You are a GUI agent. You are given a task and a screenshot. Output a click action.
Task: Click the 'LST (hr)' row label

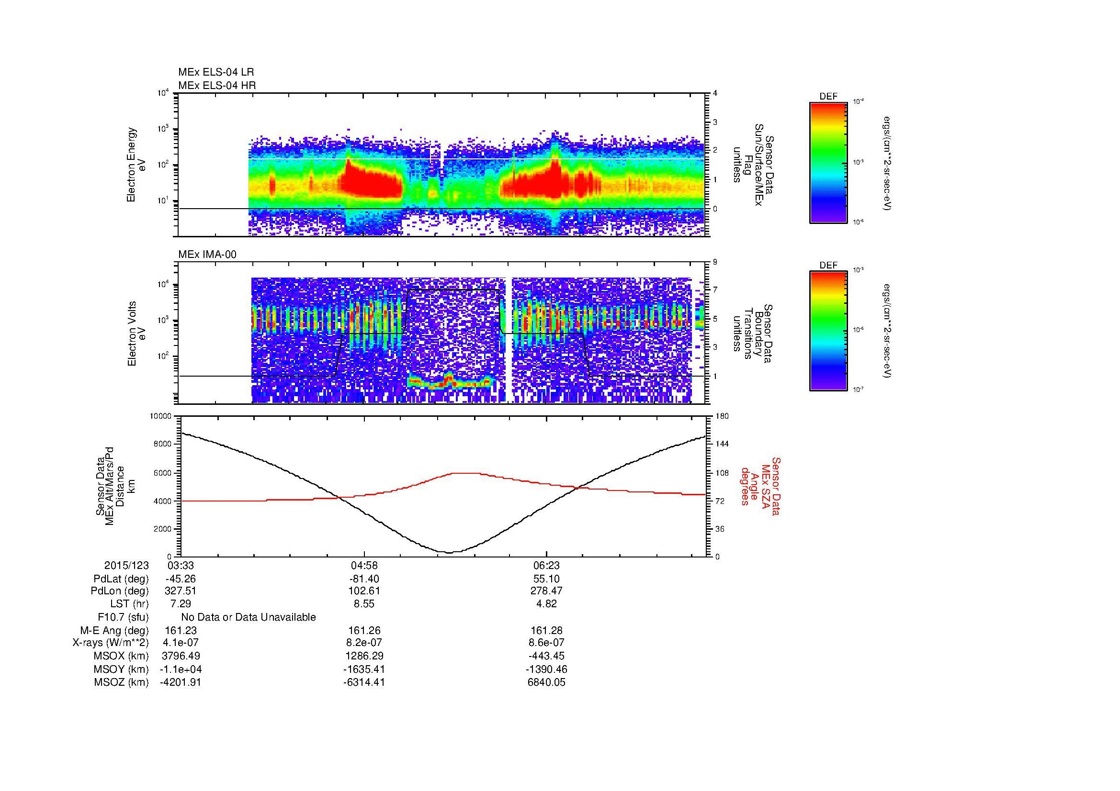tap(129, 604)
